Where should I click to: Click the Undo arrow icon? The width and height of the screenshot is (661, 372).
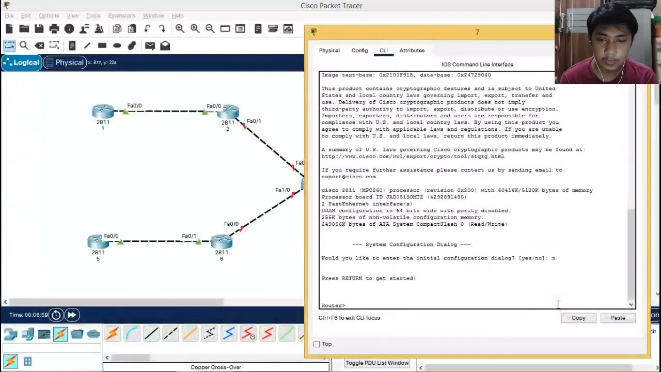[147, 29]
